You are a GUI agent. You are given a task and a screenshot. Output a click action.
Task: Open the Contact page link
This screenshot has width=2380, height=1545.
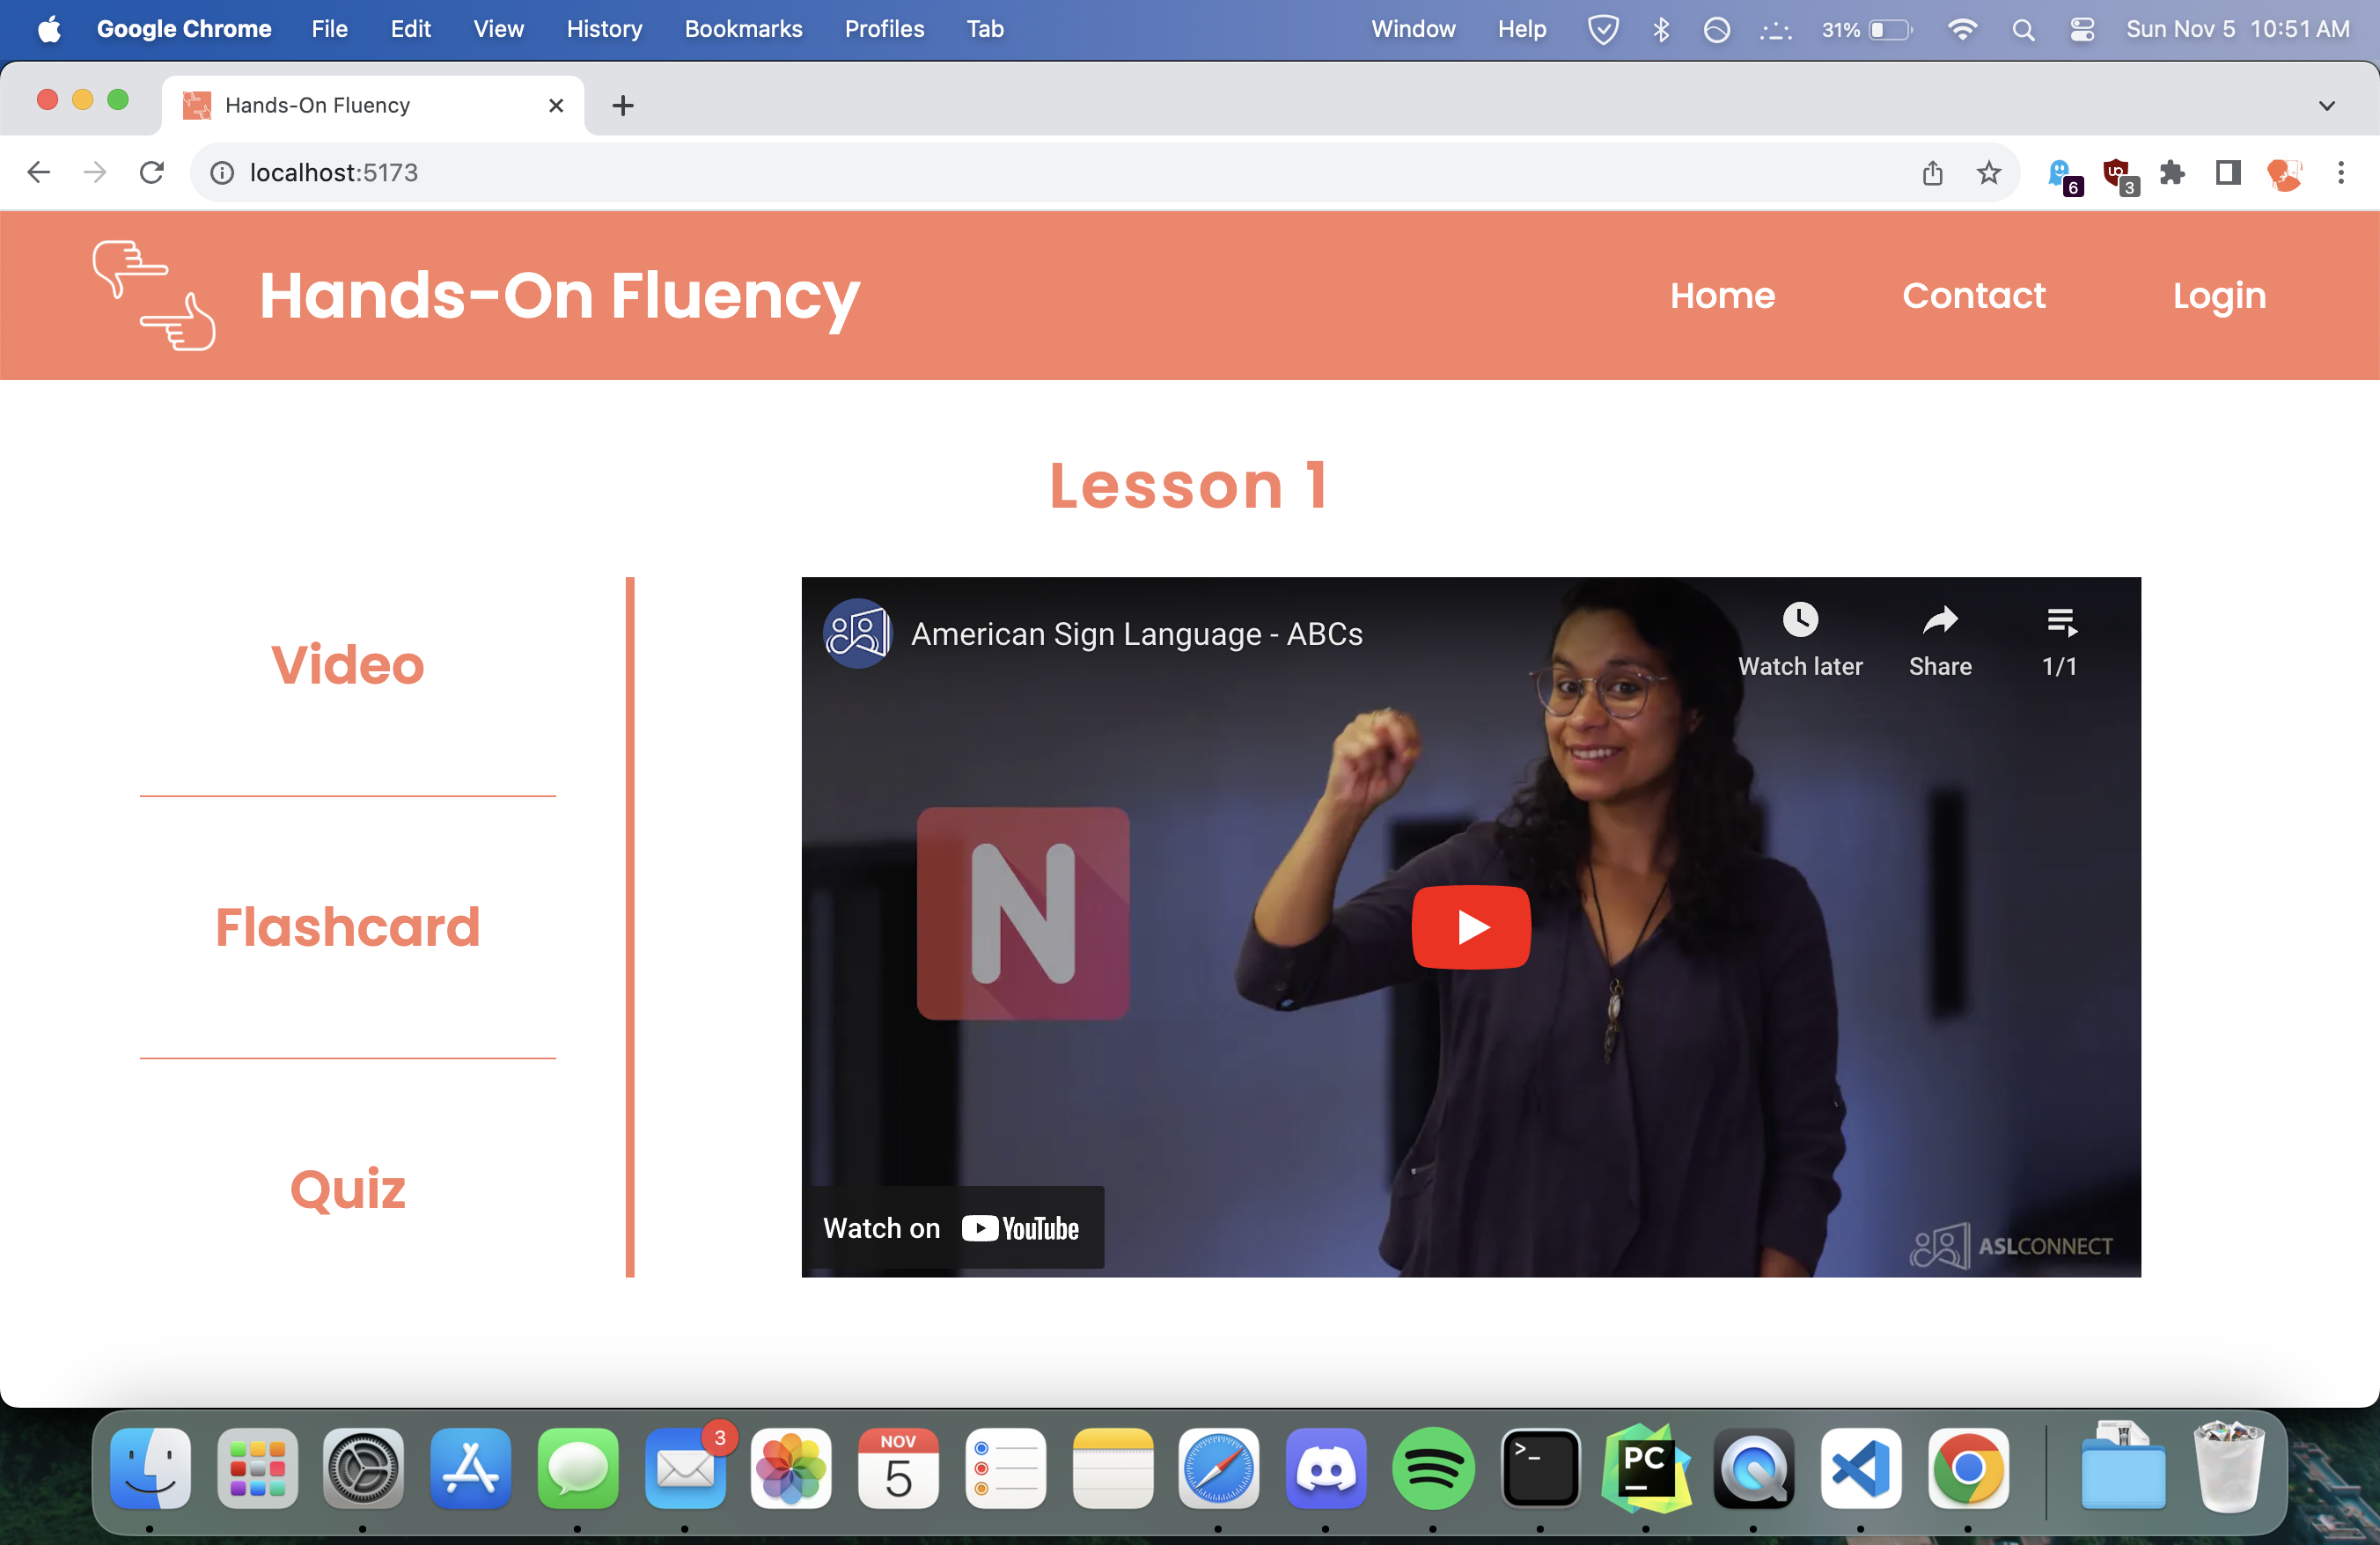[x=1973, y=296]
